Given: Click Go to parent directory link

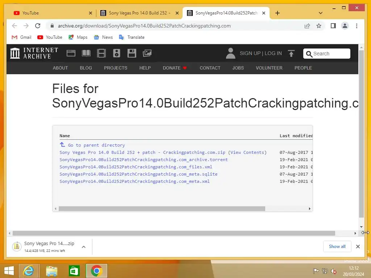Looking at the screenshot, I should (96, 145).
